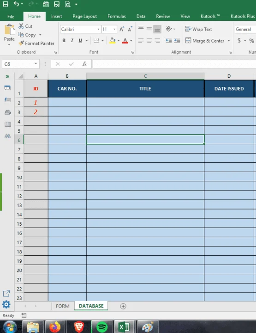Switch to the FORM sheet tab
Image resolution: width=256 pixels, height=333 pixels.
pyautogui.click(x=63, y=306)
